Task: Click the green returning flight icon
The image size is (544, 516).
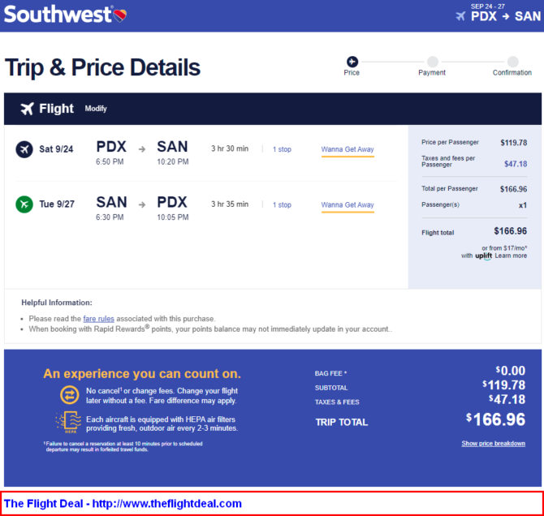Action: click(x=24, y=204)
